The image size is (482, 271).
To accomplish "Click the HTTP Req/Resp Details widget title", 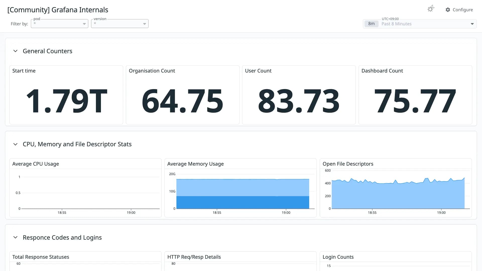I will tap(194, 257).
